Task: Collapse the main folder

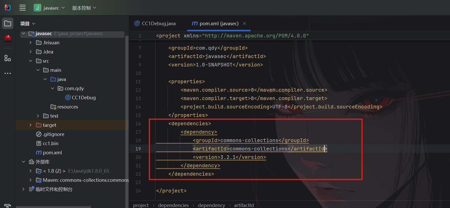Action: point(38,70)
